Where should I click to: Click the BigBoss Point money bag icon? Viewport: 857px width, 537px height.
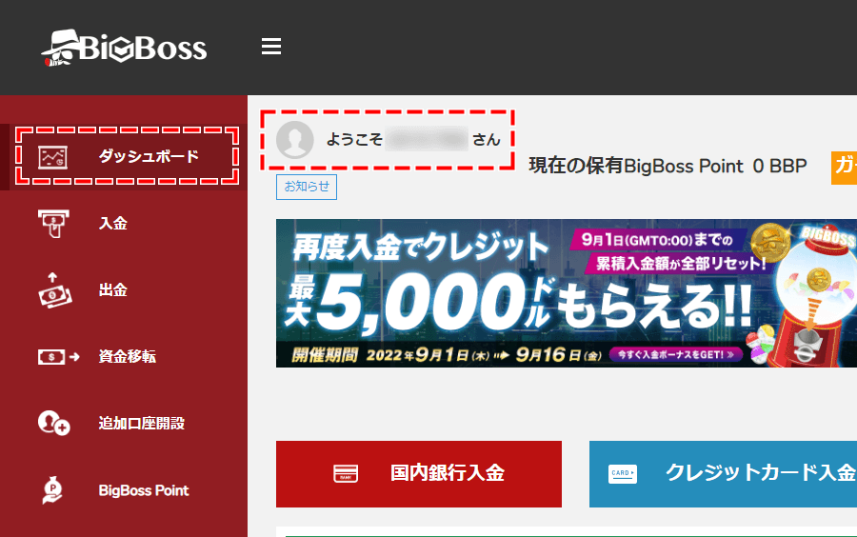52,489
